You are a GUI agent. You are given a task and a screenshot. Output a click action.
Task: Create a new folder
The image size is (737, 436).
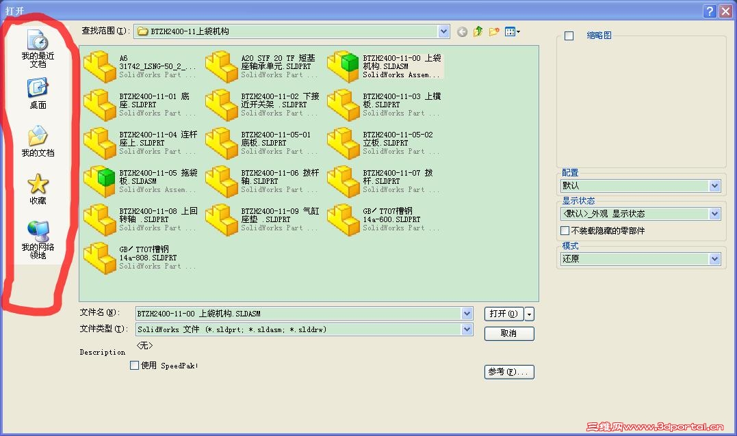click(493, 31)
